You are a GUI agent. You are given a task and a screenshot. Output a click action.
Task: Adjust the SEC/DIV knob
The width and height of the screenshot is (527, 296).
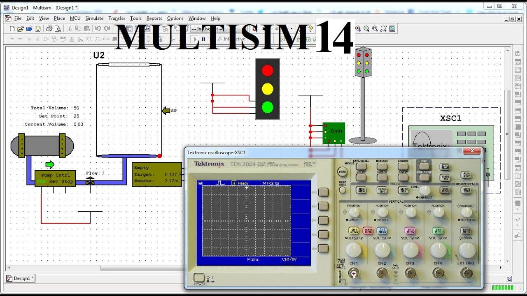tap(466, 250)
